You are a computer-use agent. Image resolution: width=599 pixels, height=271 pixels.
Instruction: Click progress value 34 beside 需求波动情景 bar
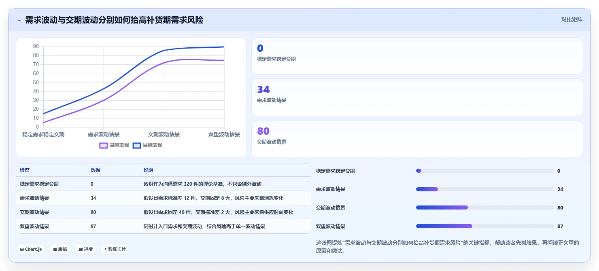coord(560,189)
